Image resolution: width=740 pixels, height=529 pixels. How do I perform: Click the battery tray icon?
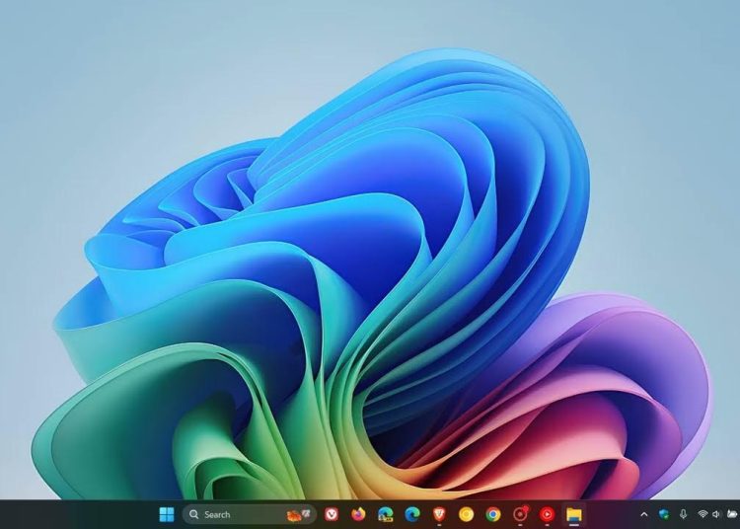(x=732, y=514)
